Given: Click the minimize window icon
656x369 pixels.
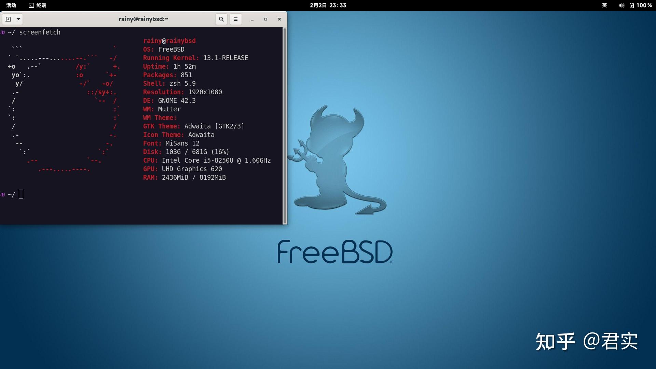Looking at the screenshot, I should click(252, 19).
